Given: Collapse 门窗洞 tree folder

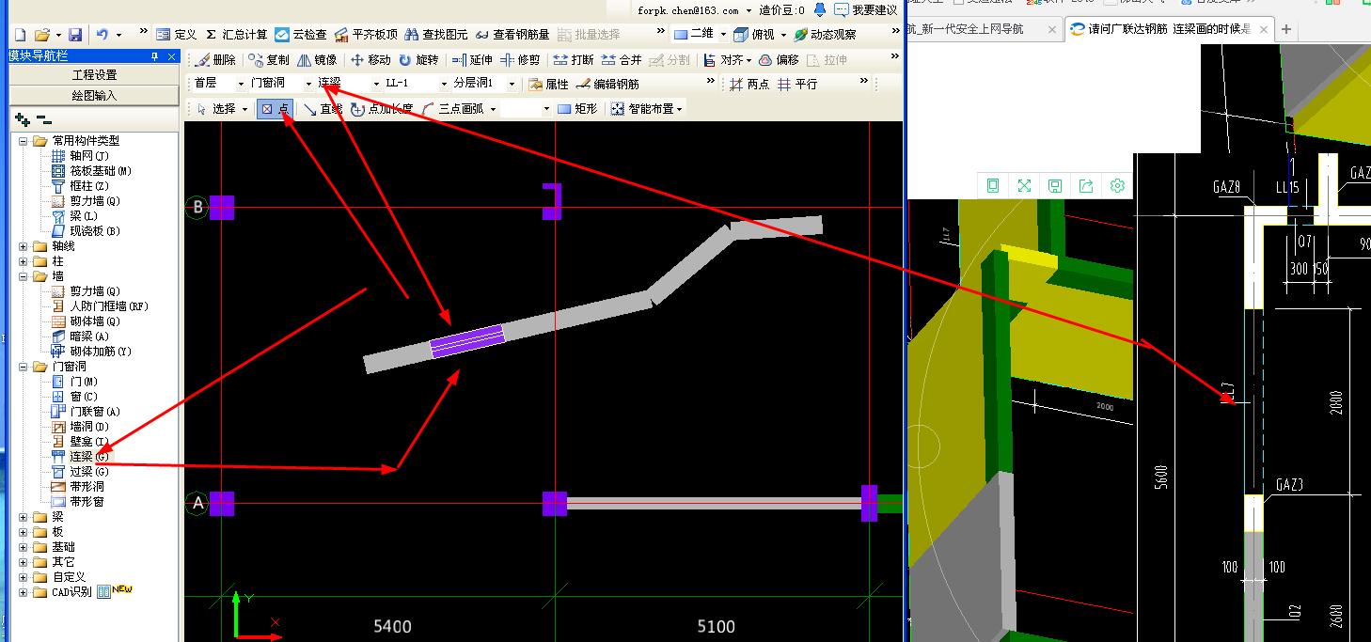Looking at the screenshot, I should point(24,367).
